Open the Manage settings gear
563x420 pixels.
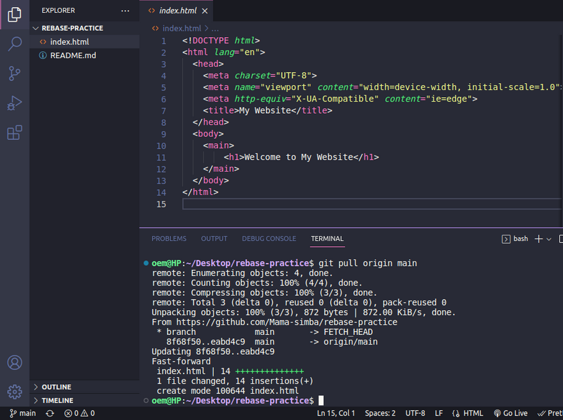(x=15, y=392)
